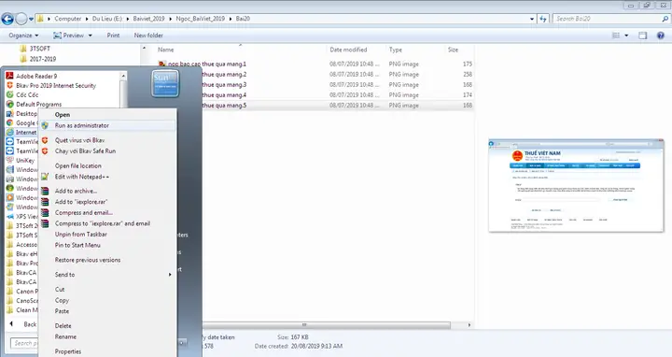
Task: Click the Ngoc_BaiViet_2019 breadcrumb segment
Action: coord(200,19)
